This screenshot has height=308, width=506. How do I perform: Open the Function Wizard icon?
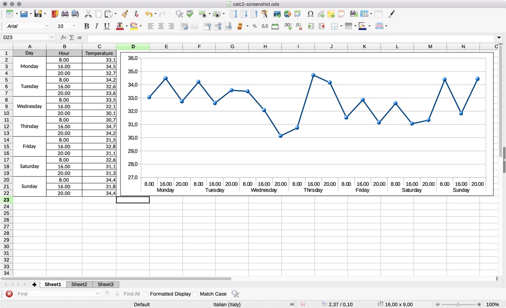click(64, 37)
